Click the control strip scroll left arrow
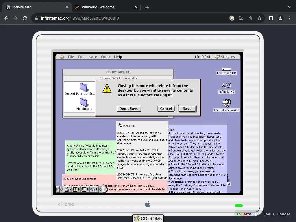The width and height of the screenshot is (296, 222). click(62, 189)
